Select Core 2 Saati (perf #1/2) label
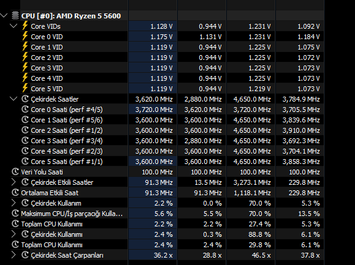 (x=67, y=130)
